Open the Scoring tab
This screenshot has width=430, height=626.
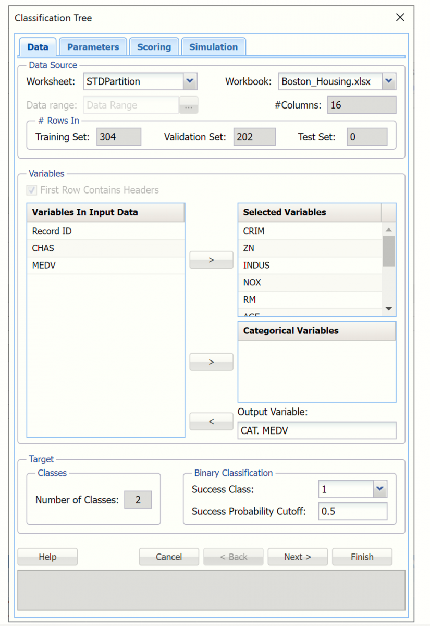point(154,47)
